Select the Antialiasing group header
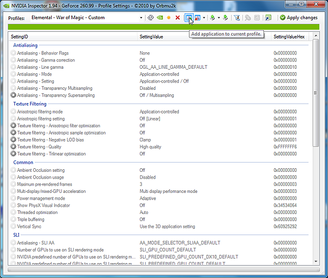Screen dimensions: 328x278 (25, 45)
